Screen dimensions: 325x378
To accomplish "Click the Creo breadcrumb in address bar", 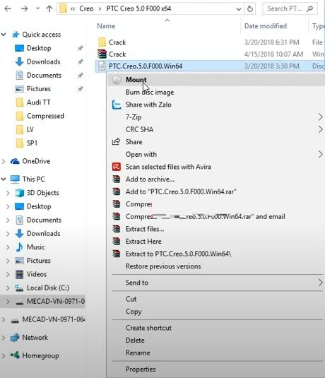I will pos(86,8).
